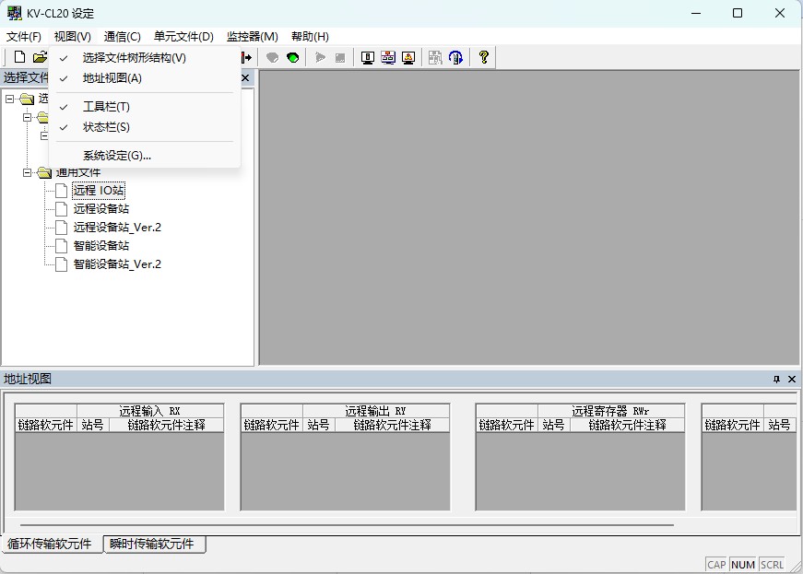The width and height of the screenshot is (803, 574).
Task: Toggle the 状态栏(S) status bar option
Action: click(106, 127)
